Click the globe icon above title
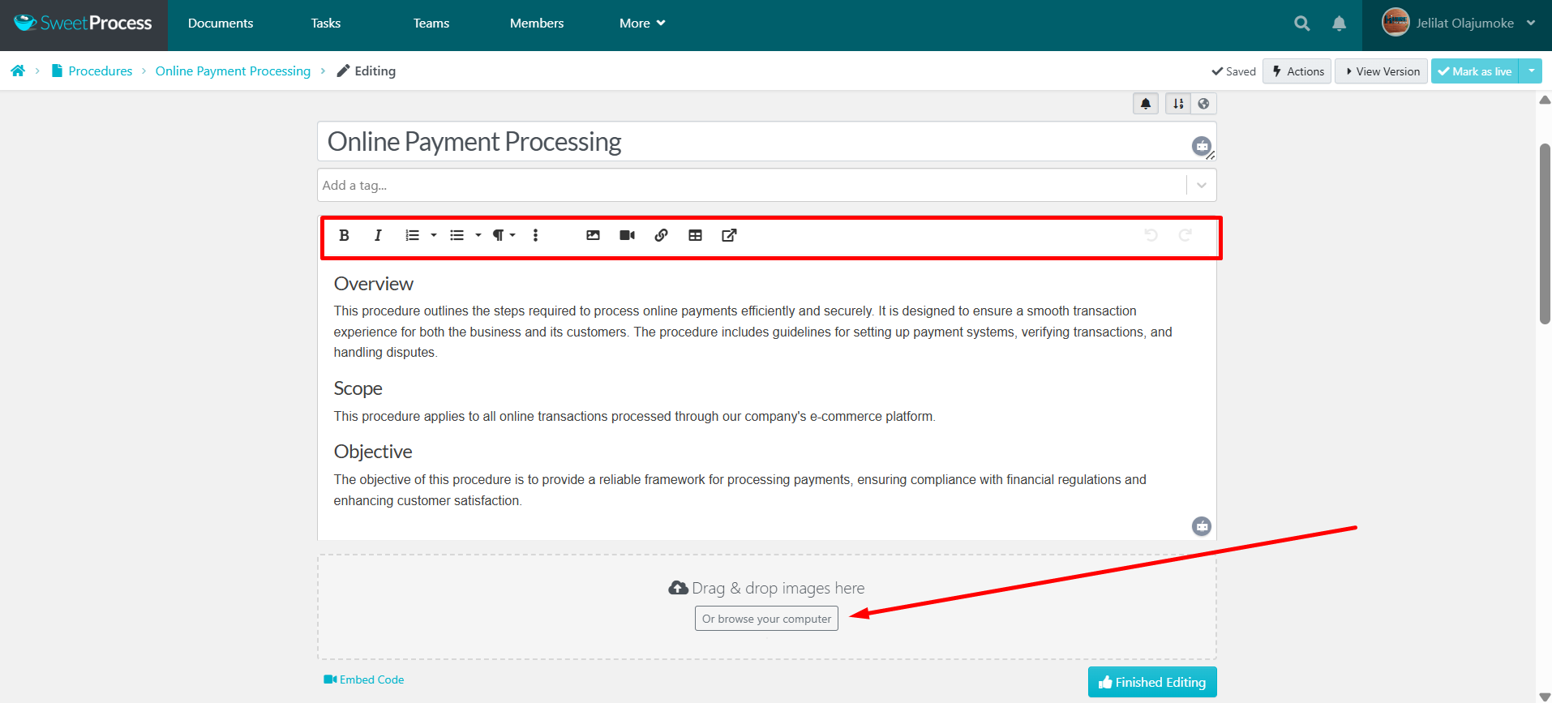Screen dimensions: 1552x703 point(1203,104)
